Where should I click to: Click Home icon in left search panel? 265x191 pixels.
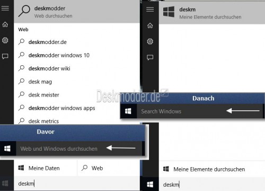pyautogui.click(x=5, y=24)
